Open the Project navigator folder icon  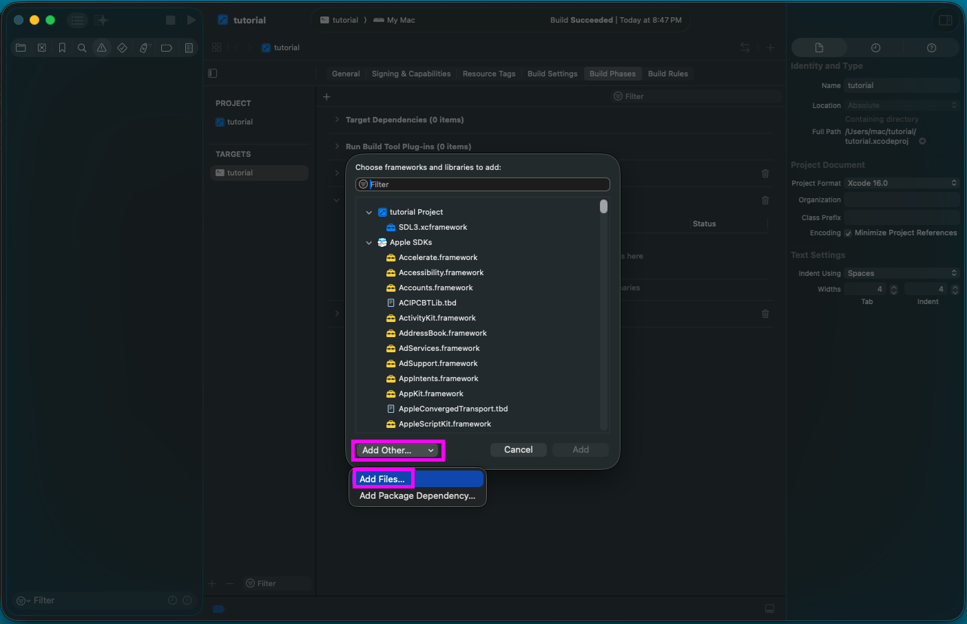[x=21, y=48]
